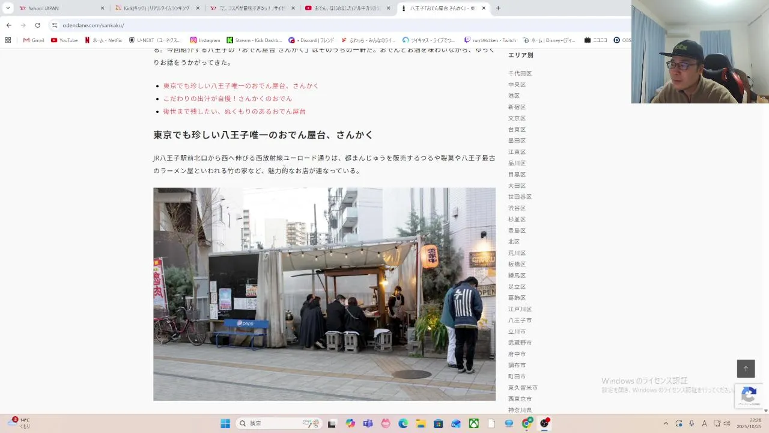The width and height of the screenshot is (769, 433).
Task: Select 八王子市 in area list
Action: (520, 321)
